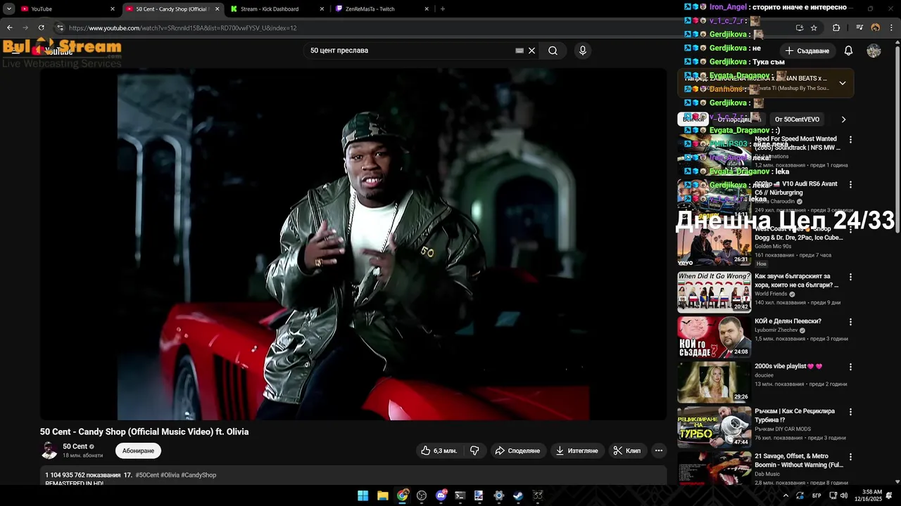Click the Клип clip button

[x=627, y=450]
